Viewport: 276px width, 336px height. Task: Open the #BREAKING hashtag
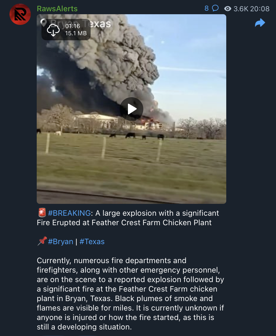click(69, 213)
